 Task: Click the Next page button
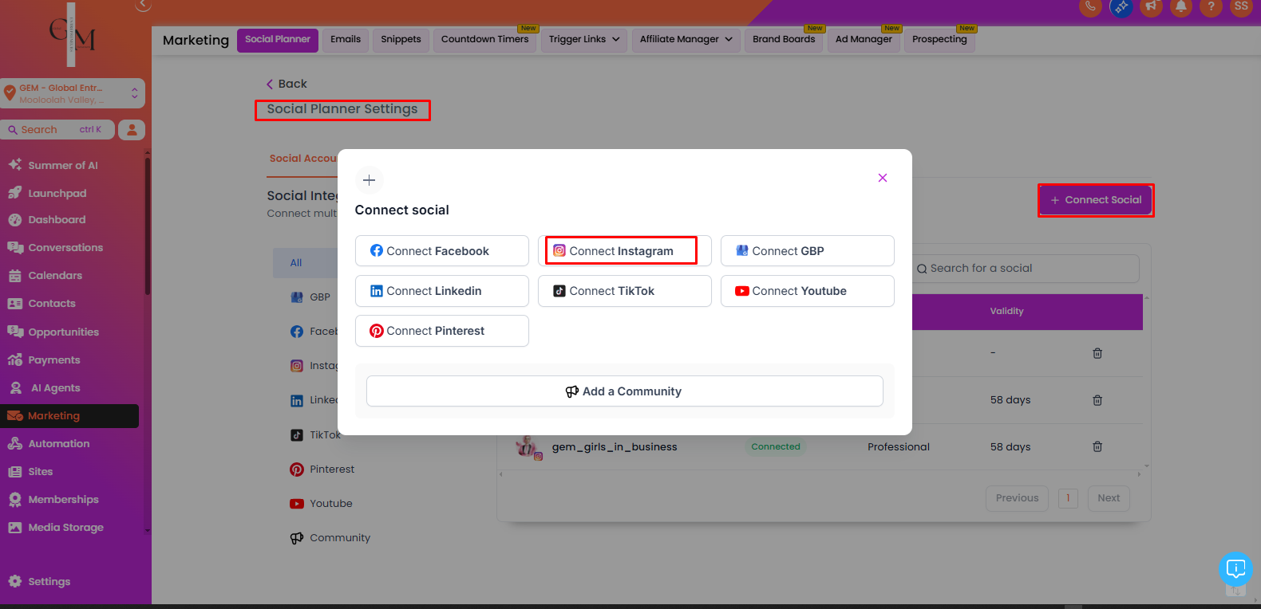[x=1109, y=498]
